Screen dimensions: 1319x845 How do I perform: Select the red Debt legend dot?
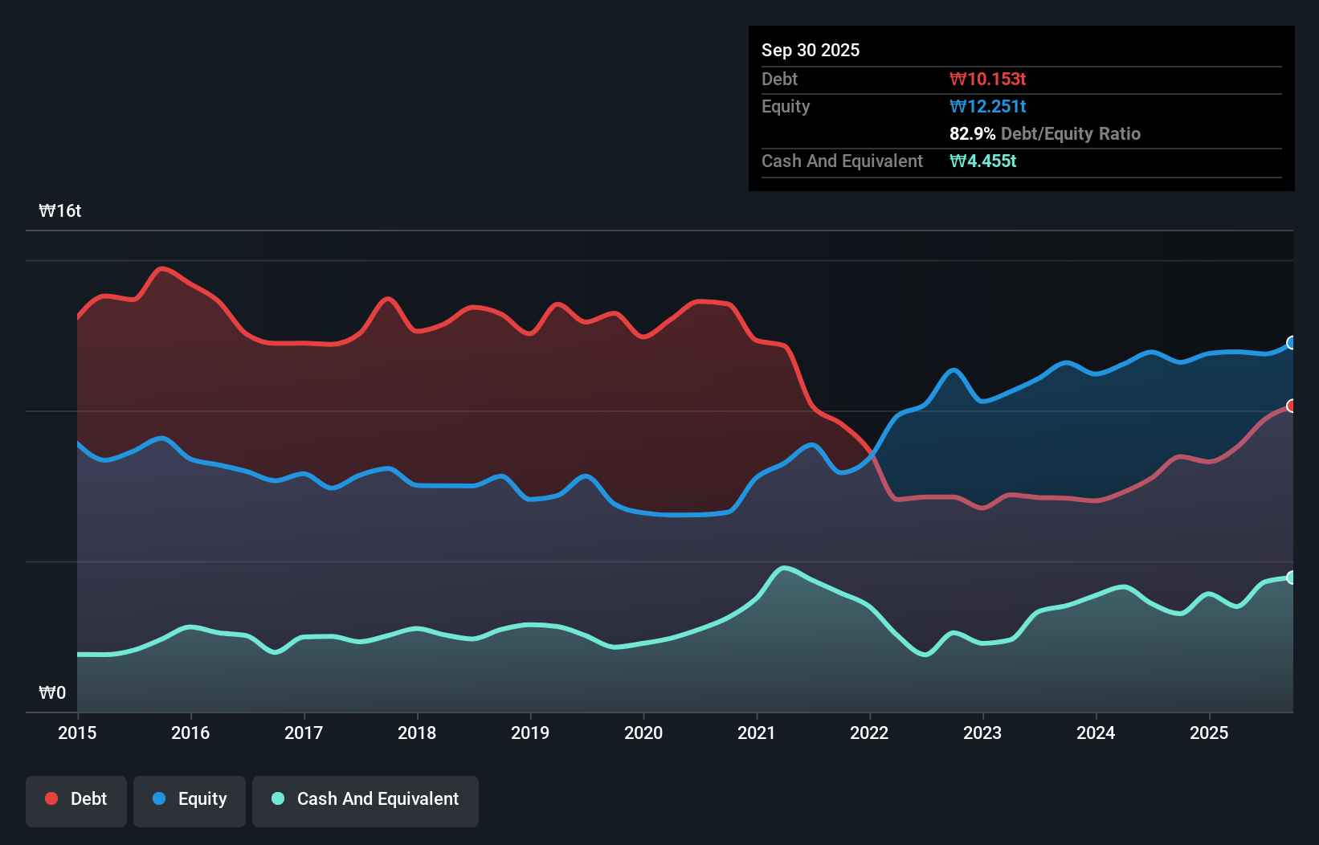tap(50, 799)
